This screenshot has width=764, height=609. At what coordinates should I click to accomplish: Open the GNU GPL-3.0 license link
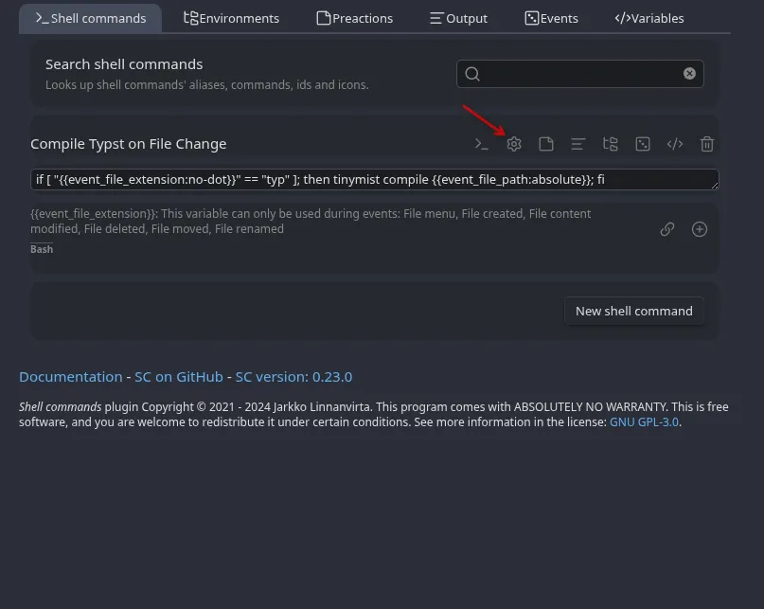pos(644,421)
